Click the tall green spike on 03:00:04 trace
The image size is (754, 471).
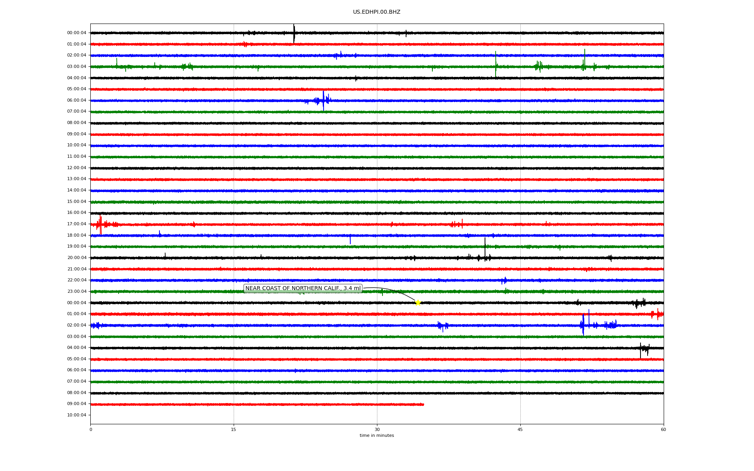[x=496, y=65]
